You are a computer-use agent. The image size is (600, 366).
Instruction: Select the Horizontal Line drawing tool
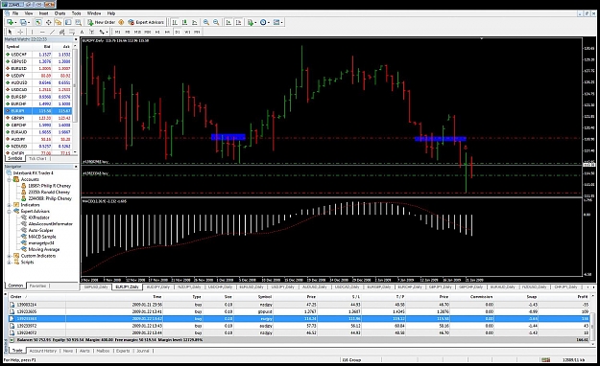tap(42, 32)
